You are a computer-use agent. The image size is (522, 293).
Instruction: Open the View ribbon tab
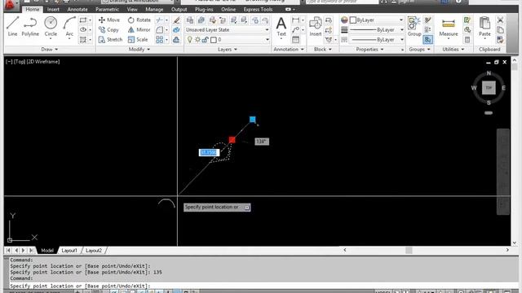click(x=132, y=9)
